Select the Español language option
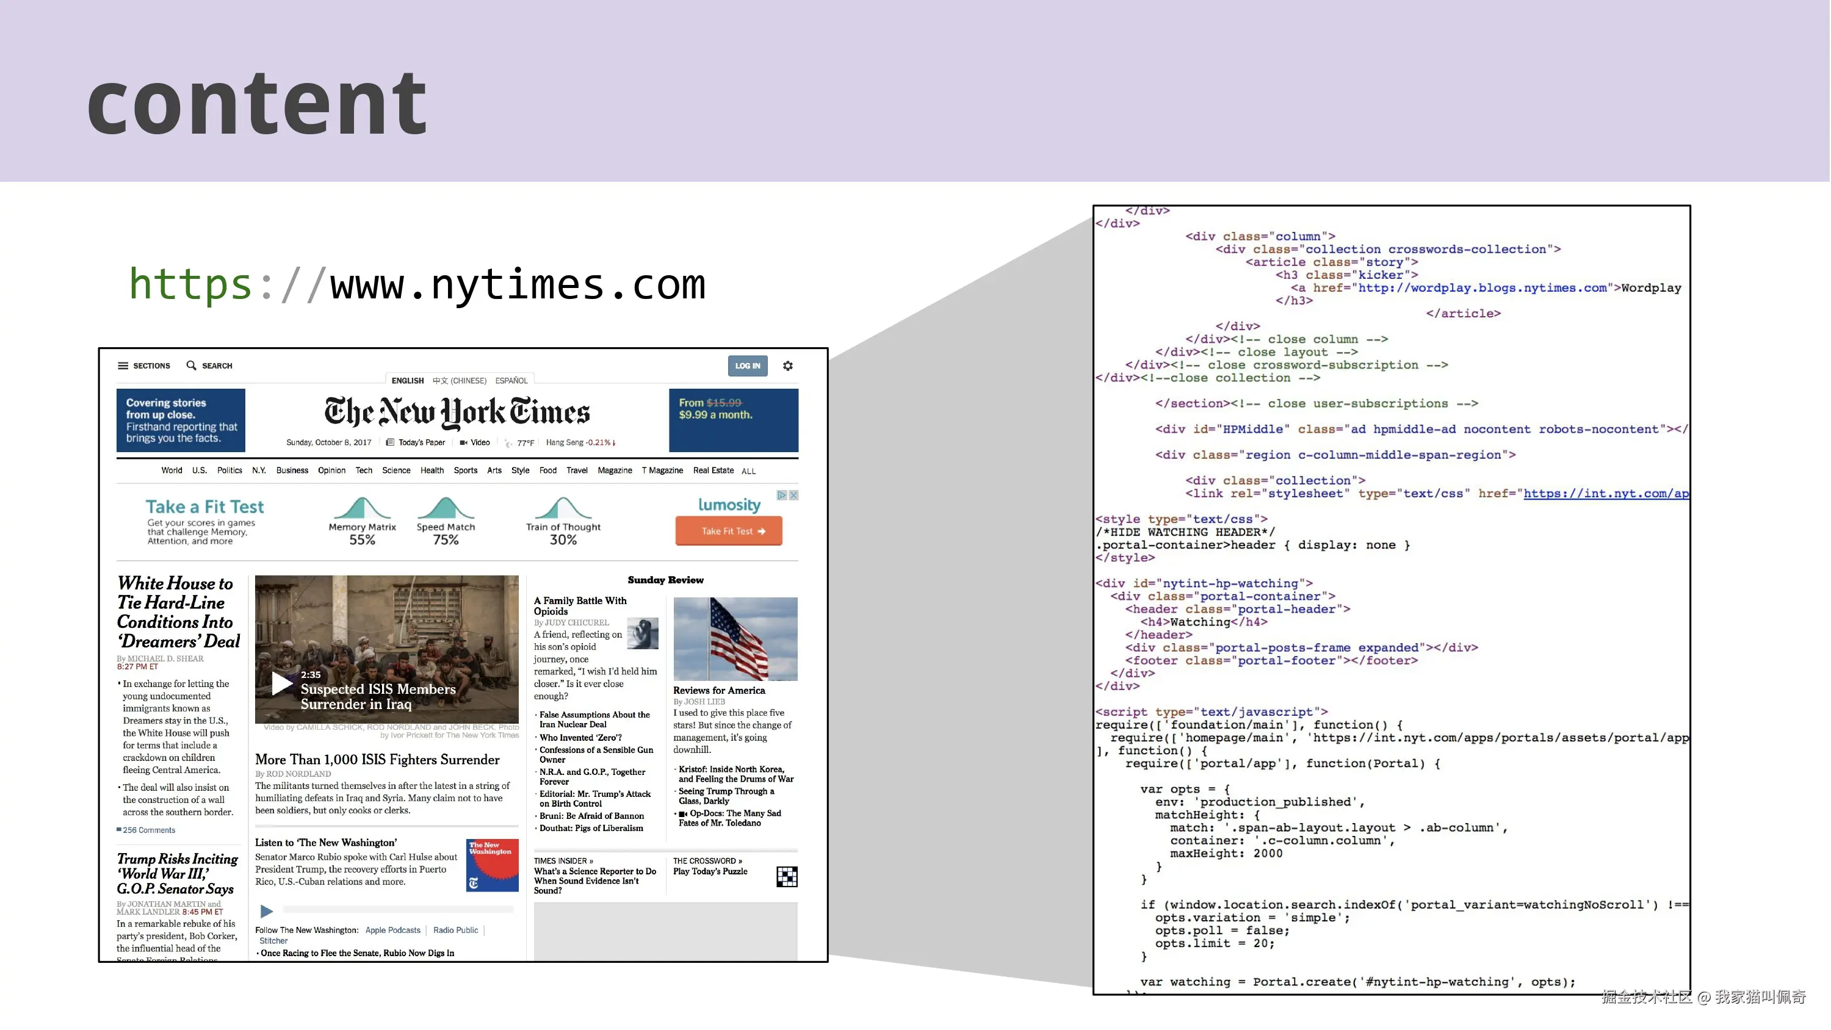The width and height of the screenshot is (1831, 1030). (512, 380)
